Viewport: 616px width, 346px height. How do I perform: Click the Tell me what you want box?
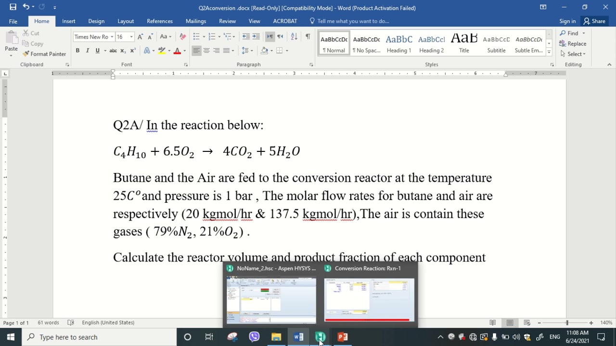pos(349,21)
